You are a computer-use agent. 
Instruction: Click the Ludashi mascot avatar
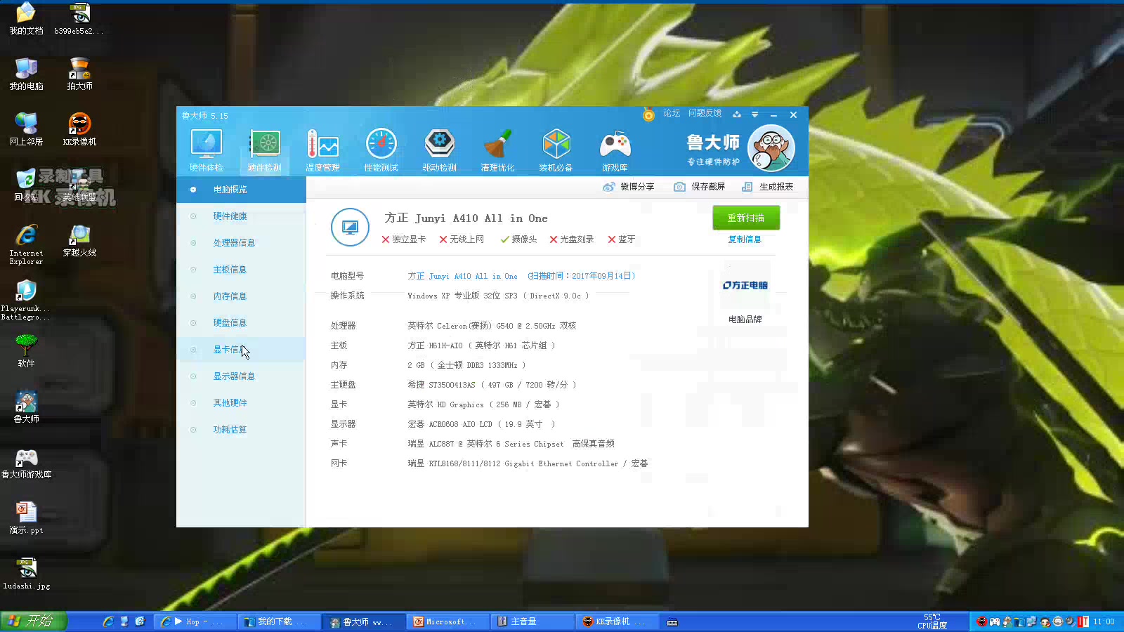771,148
